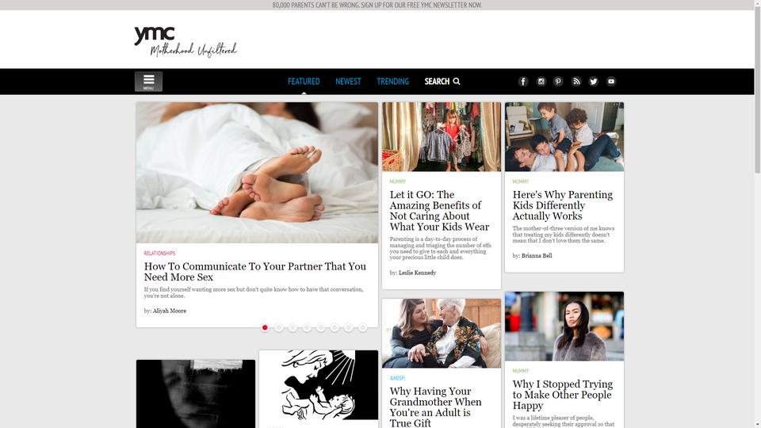Open the Twitter social icon
Viewport: 761px width, 428px height.
(x=594, y=82)
